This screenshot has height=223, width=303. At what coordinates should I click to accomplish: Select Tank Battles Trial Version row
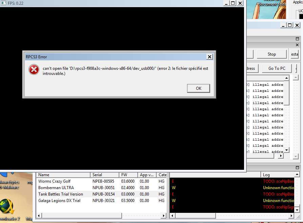(x=60, y=194)
